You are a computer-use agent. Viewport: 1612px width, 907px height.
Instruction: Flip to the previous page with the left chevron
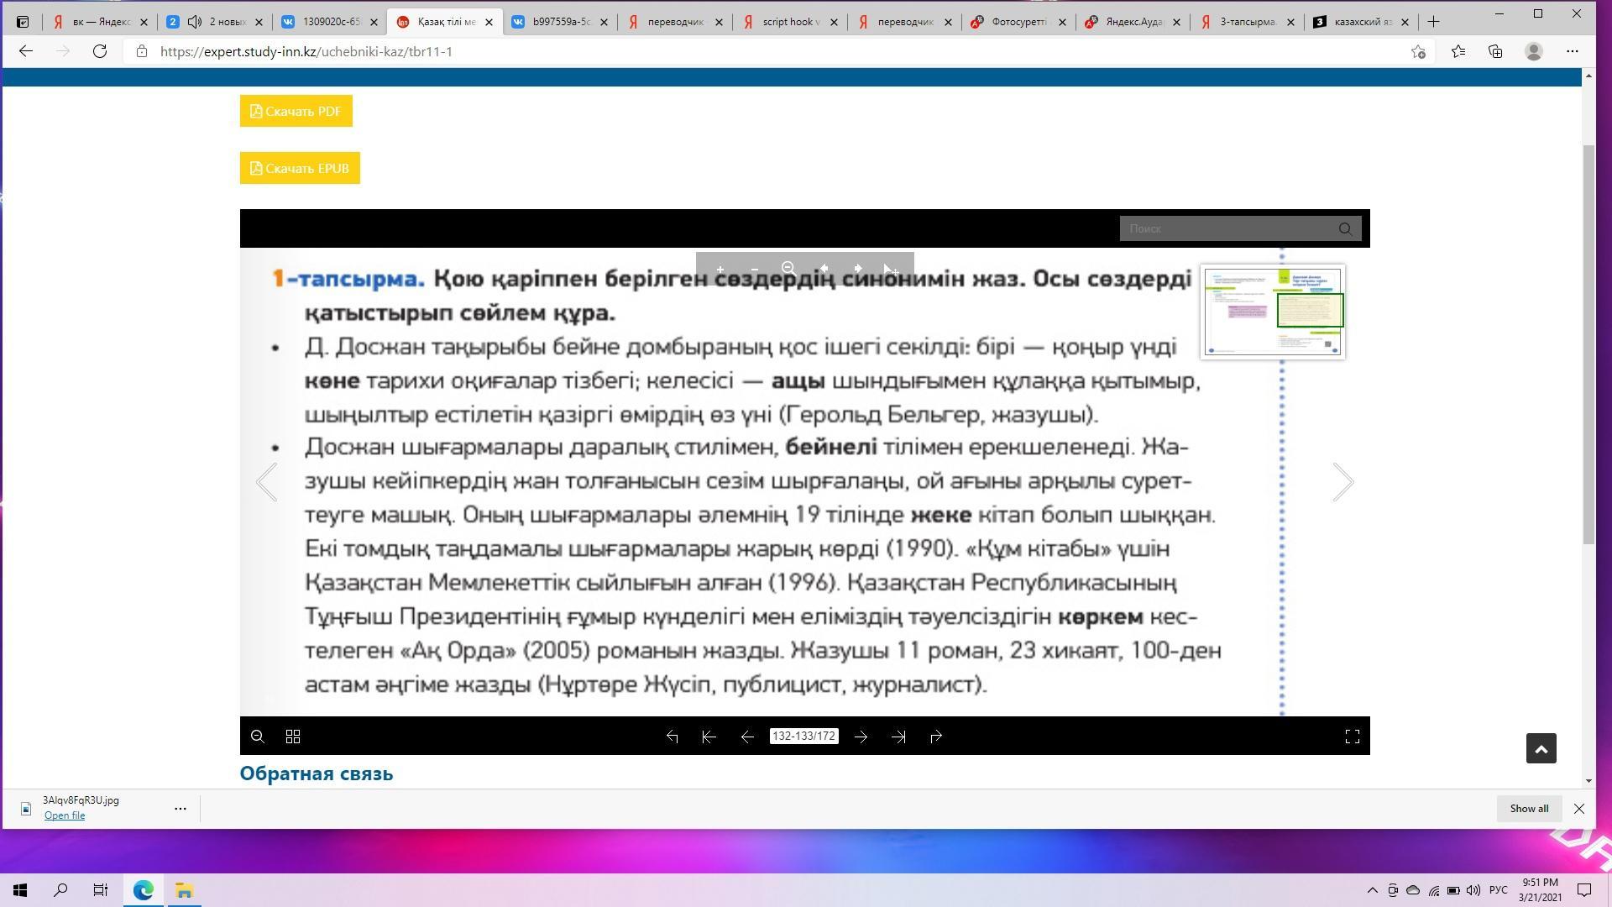[267, 482]
